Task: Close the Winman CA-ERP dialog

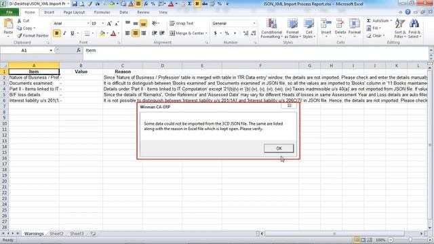Action: (290, 106)
